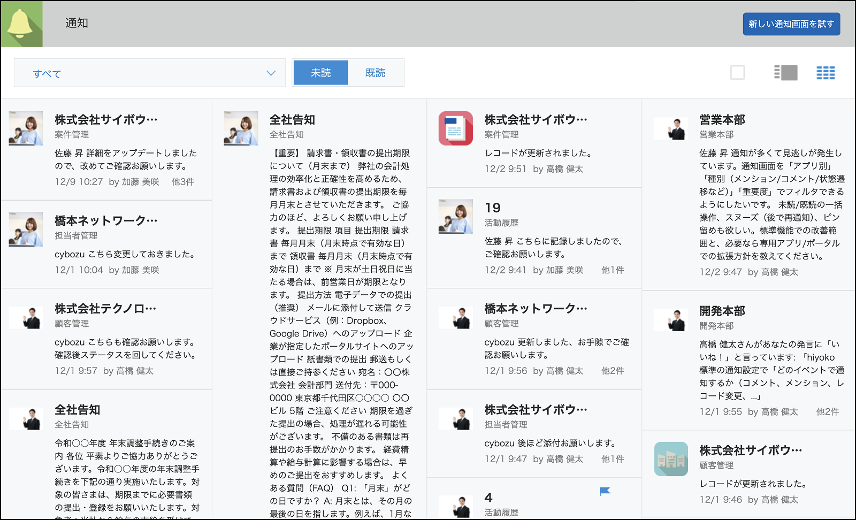Open the bell notification app icon
The width and height of the screenshot is (856, 520).
(x=21, y=24)
